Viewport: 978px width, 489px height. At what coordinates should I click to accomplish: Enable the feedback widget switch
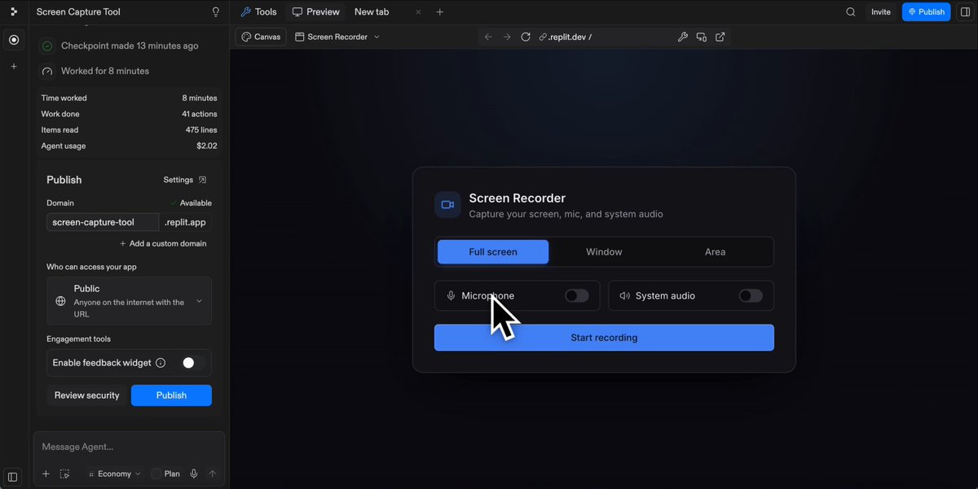[x=193, y=363]
